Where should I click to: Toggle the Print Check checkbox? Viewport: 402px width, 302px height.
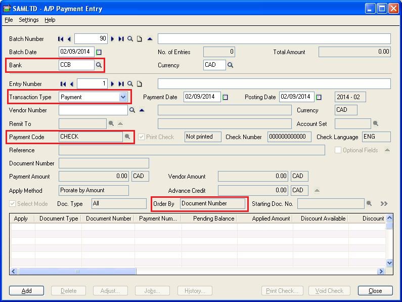point(141,137)
